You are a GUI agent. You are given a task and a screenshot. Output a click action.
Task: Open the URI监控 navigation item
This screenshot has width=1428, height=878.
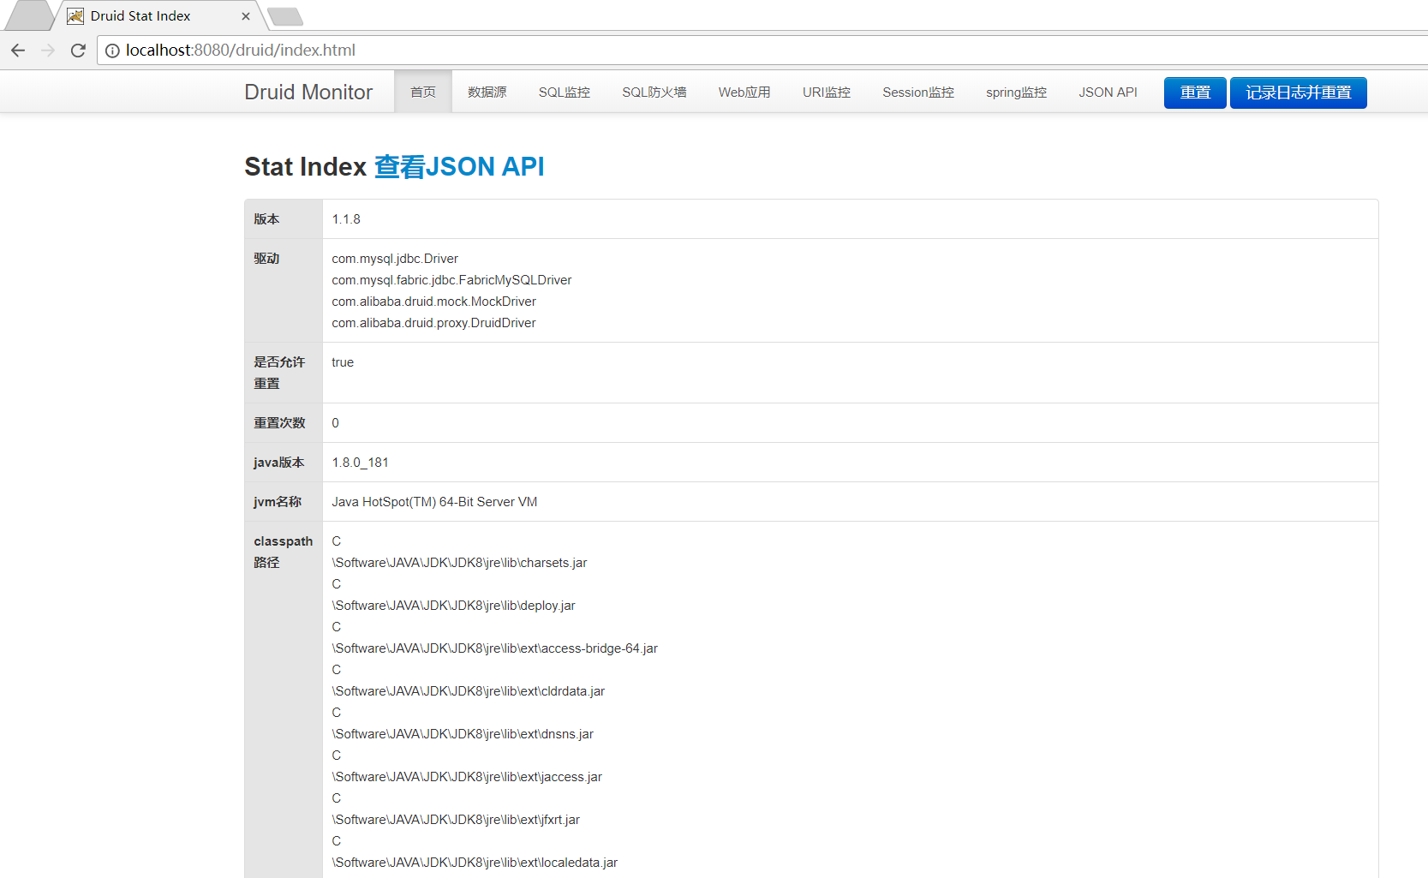tap(827, 92)
